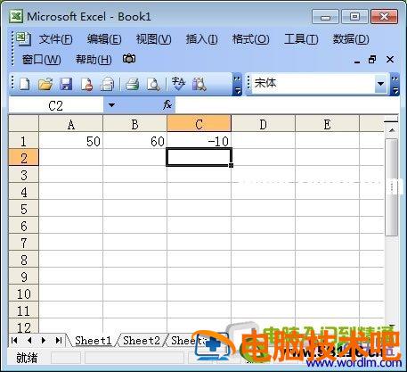Select column B header
Viewport: 407px width, 372px height.
click(x=134, y=124)
